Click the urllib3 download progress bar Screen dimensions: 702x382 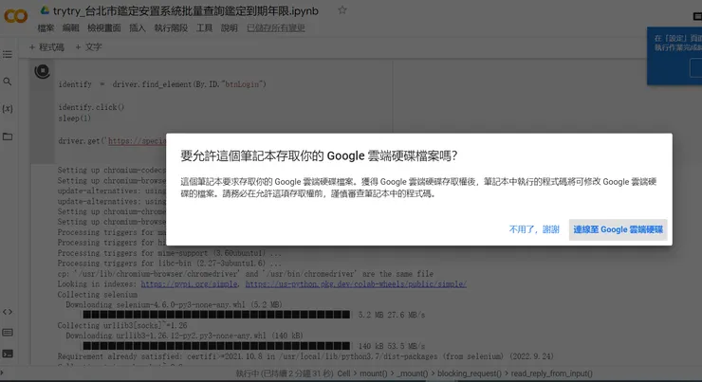(216, 346)
